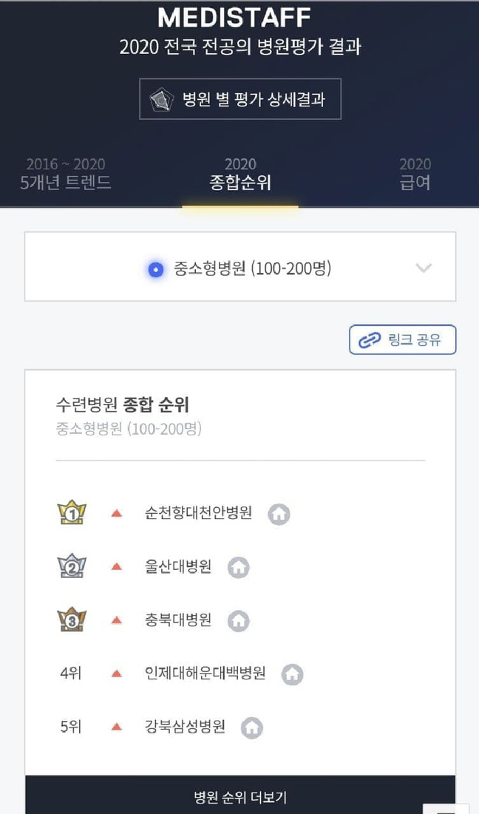Click the 링크 공유 button

[403, 340]
